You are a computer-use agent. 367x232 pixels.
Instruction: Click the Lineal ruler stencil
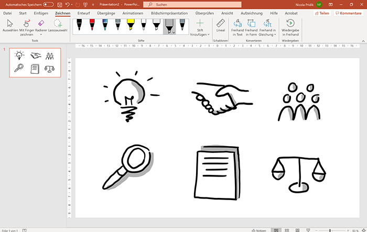pos(221,26)
